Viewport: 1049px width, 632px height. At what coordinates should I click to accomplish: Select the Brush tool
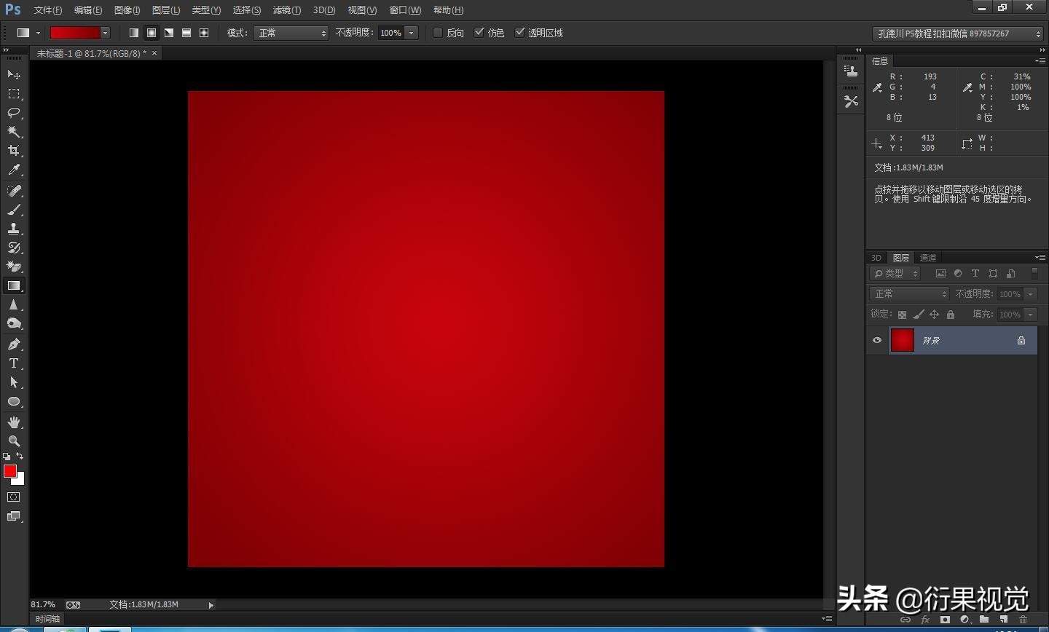pyautogui.click(x=14, y=209)
